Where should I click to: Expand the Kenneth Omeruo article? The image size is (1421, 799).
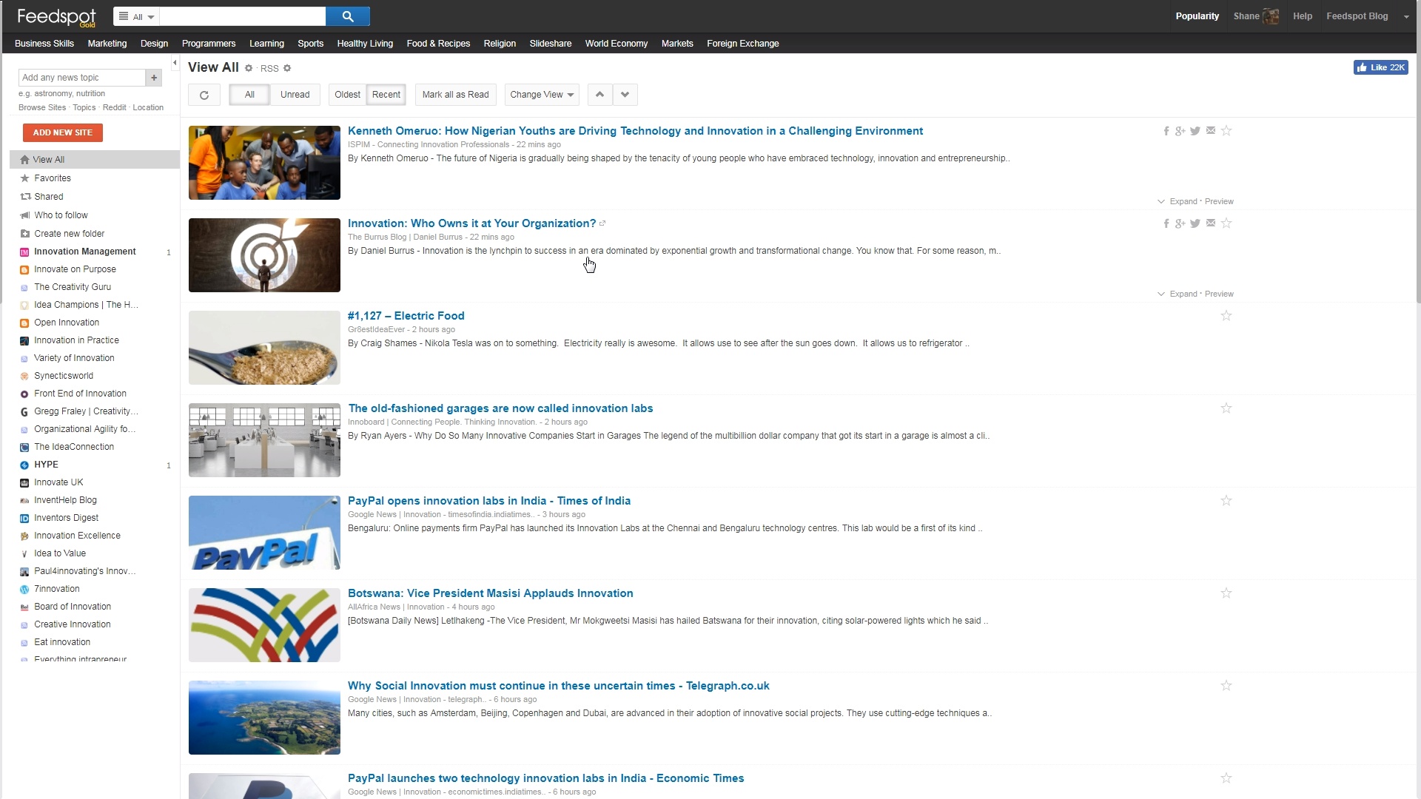[x=1183, y=201]
